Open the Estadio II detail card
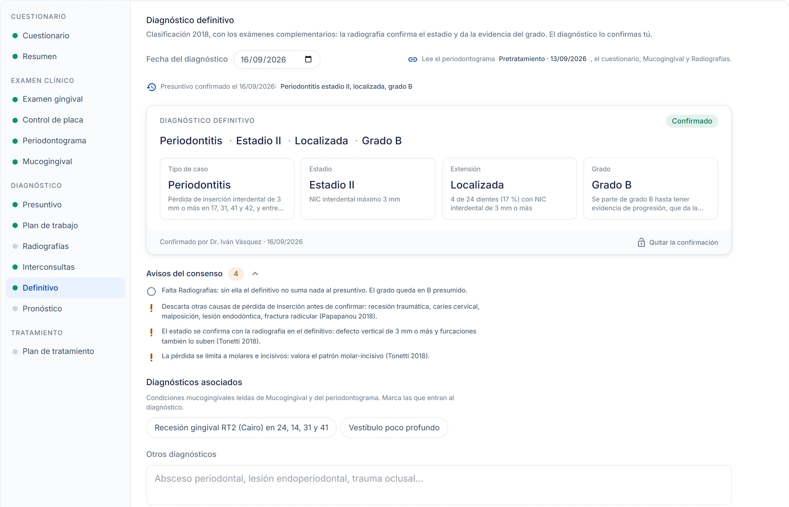789x507 pixels. click(x=368, y=188)
